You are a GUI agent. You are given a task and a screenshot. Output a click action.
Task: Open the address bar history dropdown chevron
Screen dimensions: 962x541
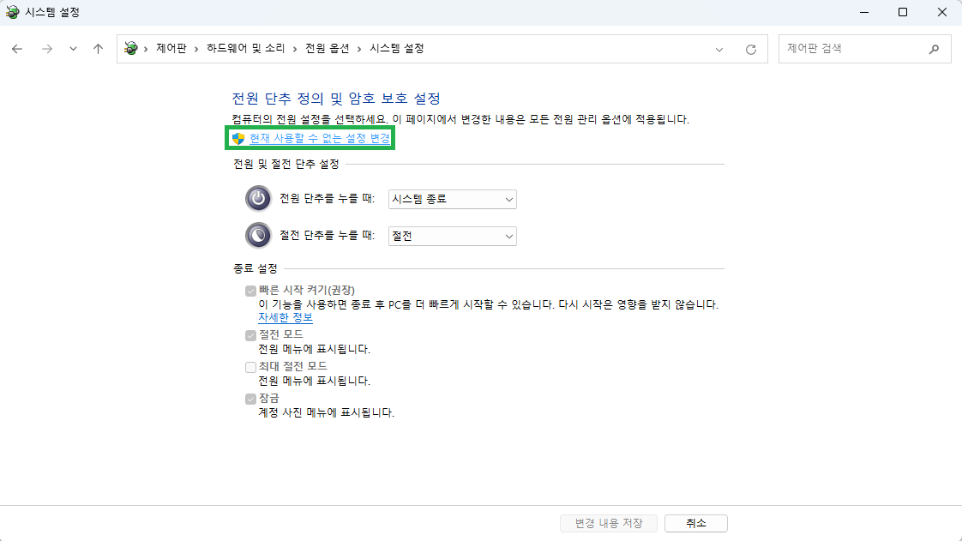(719, 49)
